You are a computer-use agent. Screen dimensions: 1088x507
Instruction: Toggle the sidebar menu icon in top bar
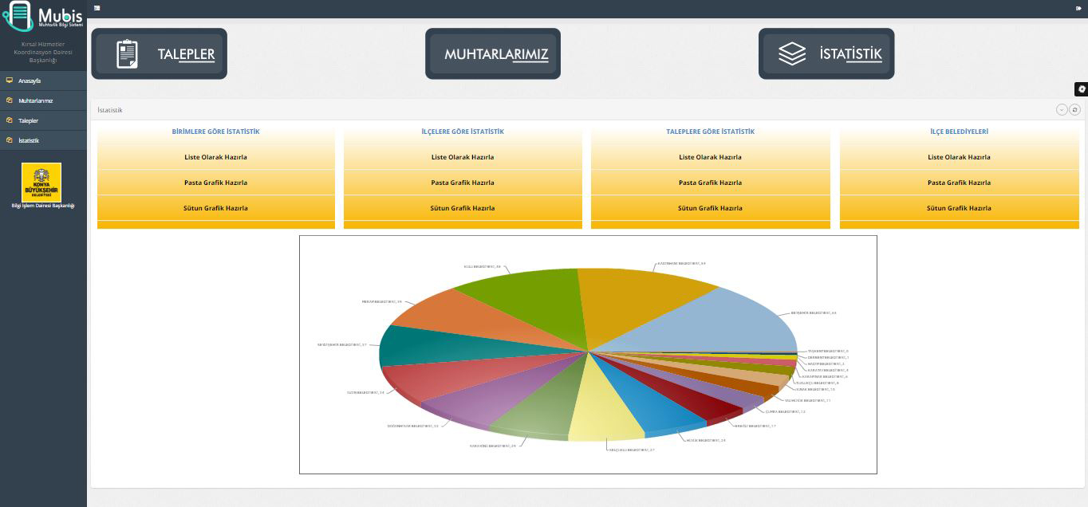[x=97, y=8]
